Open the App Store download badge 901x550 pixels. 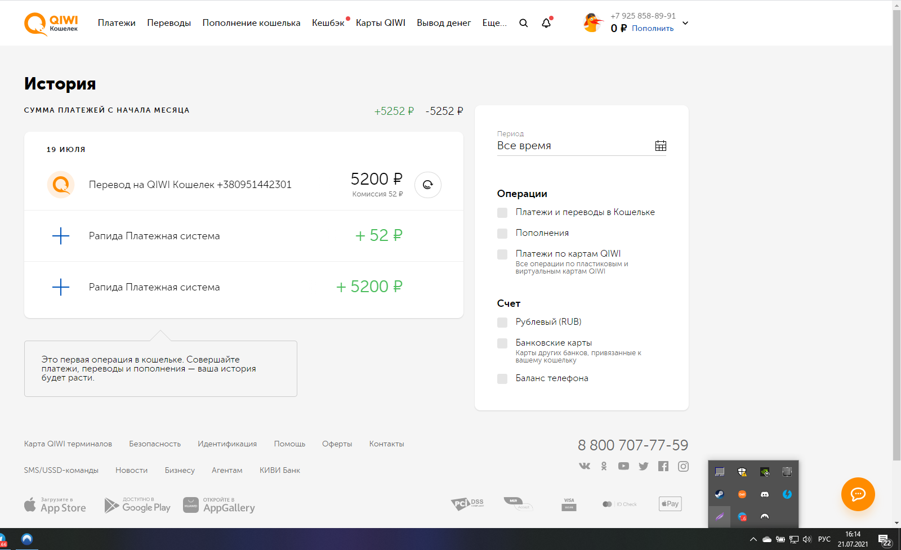[55, 505]
